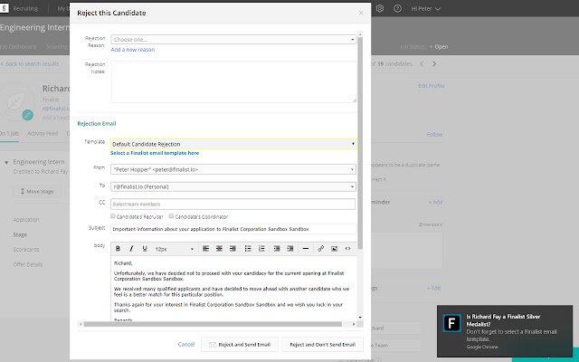This screenshot has height=362, width=579.
Task: Check the Candidate's Recruiter checkbox
Action: point(113,216)
